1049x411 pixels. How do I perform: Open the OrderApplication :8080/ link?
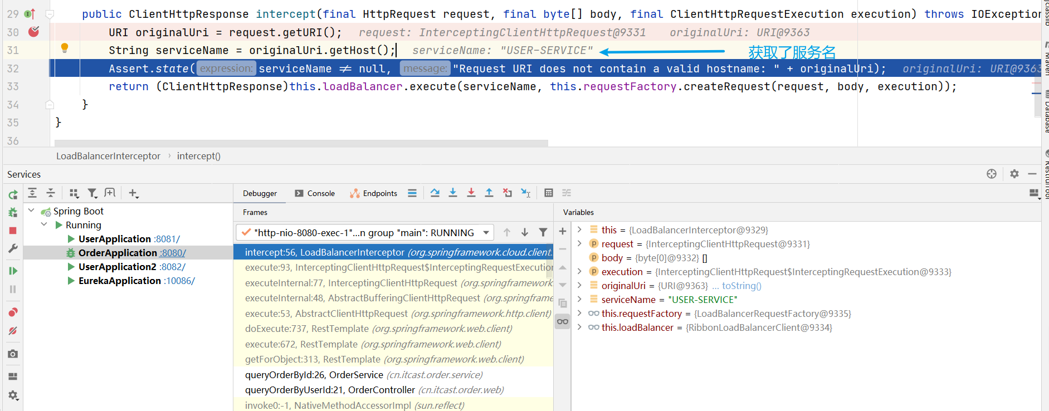coord(173,253)
